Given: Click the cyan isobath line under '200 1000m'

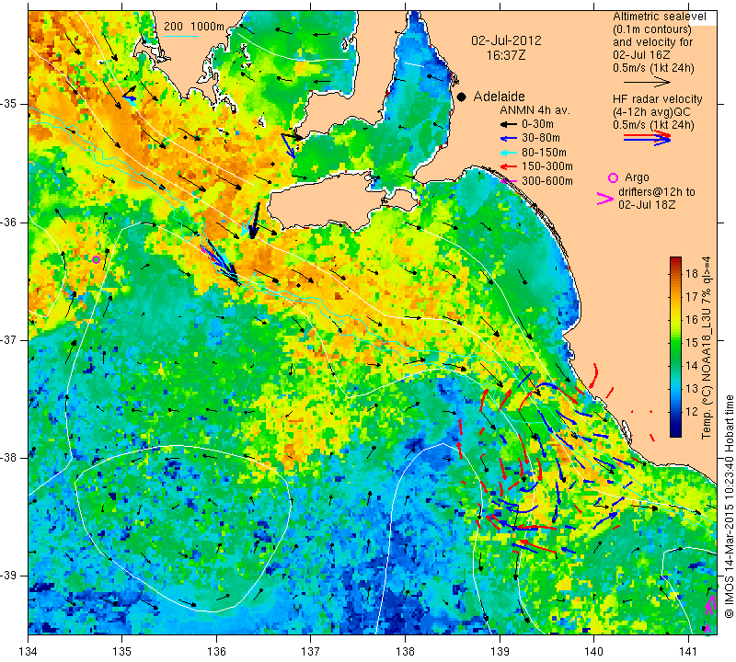Looking at the screenshot, I should [181, 35].
